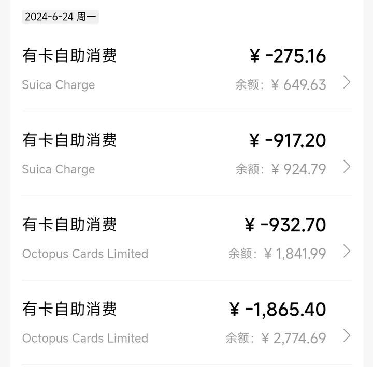Open chevron for the -275.16 Suica transaction
This screenshot has height=367, width=373.
pos(347,82)
